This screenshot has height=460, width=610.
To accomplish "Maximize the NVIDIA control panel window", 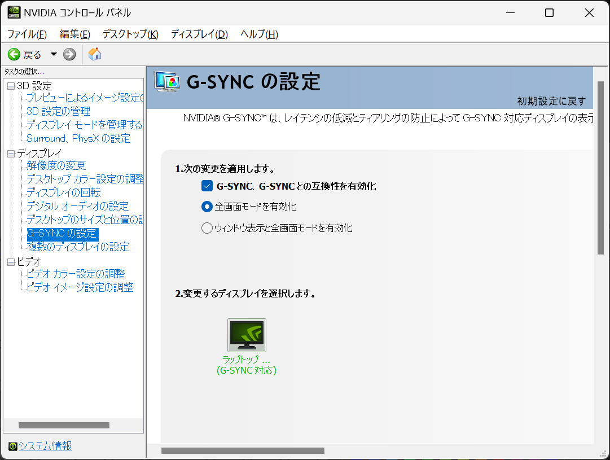I will tap(549, 13).
